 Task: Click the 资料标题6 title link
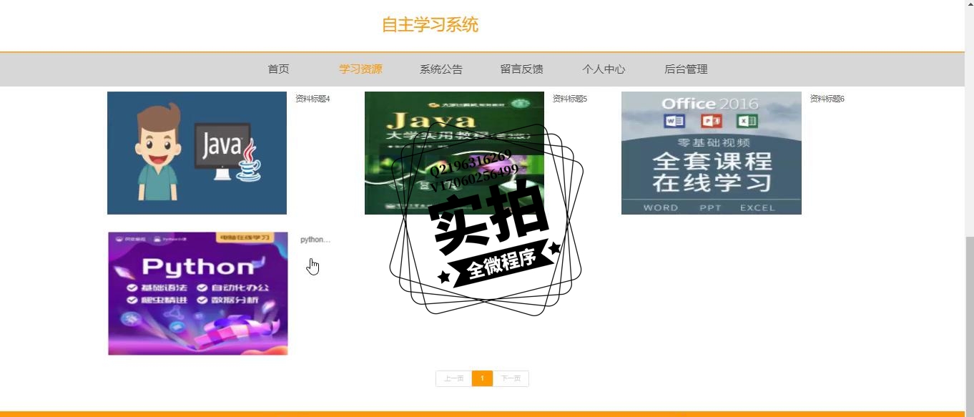827,99
